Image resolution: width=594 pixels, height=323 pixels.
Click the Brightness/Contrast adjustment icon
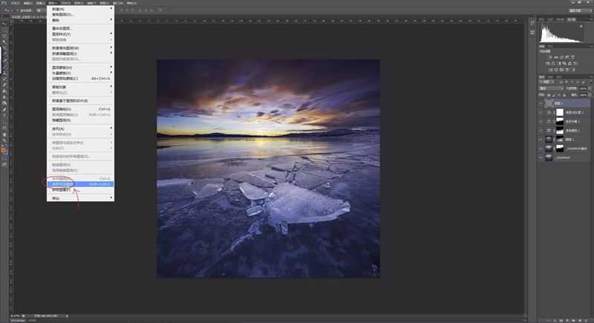click(x=550, y=57)
